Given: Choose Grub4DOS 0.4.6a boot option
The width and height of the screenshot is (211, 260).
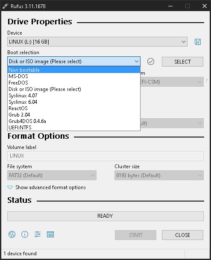Looking at the screenshot, I should click(x=74, y=121).
